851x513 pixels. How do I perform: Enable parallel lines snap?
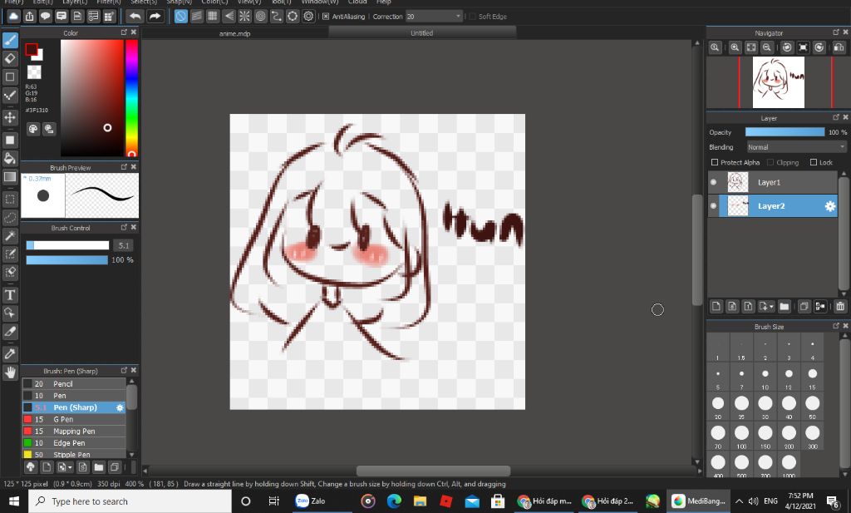click(196, 17)
